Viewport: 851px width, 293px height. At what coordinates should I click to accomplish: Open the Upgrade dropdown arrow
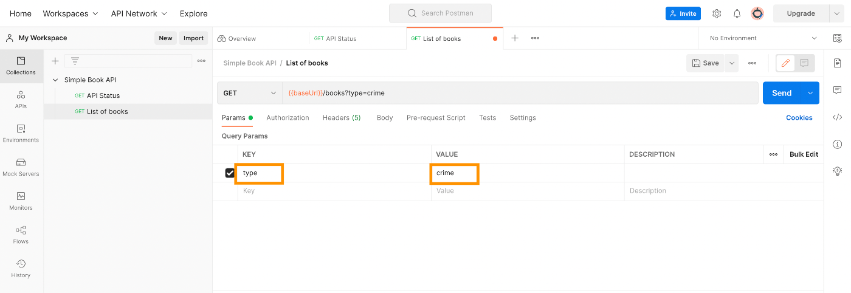pos(838,13)
